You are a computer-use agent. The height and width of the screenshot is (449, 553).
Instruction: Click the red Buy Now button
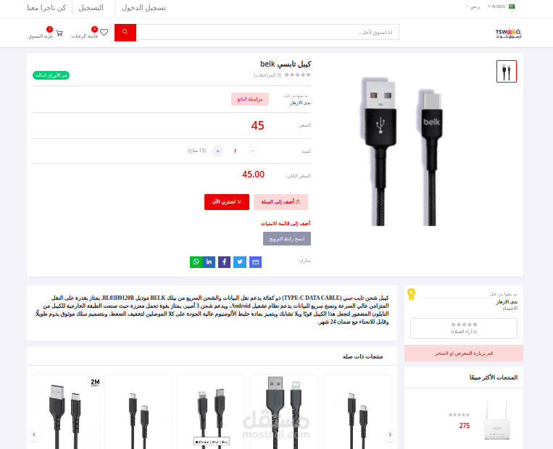coord(227,202)
